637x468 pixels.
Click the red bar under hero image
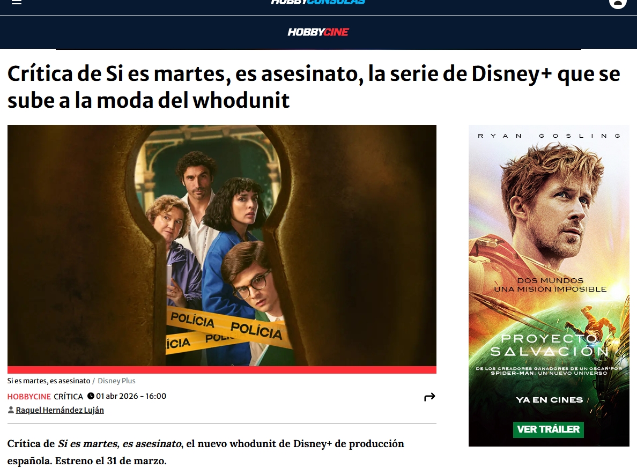coord(222,370)
